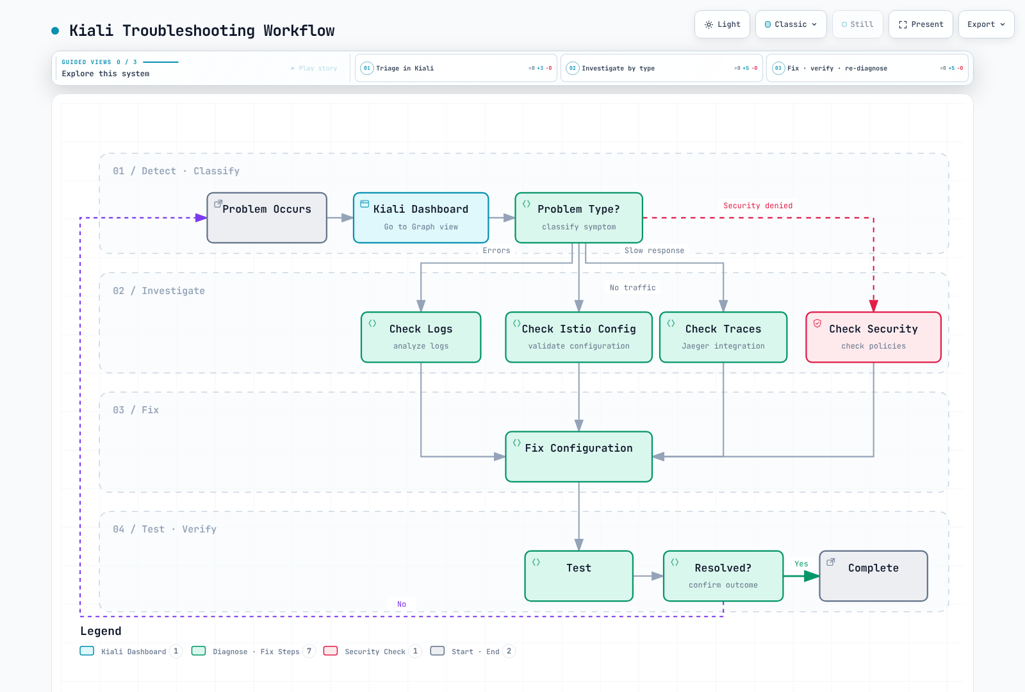Screen dimensions: 1025x692
Task: Click the "Kiali Troubleshooting Workflow" title
Action: [x=202, y=31]
